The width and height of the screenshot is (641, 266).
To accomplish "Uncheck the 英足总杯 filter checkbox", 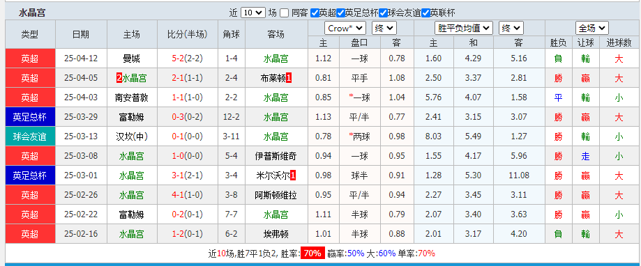I will click(x=340, y=13).
